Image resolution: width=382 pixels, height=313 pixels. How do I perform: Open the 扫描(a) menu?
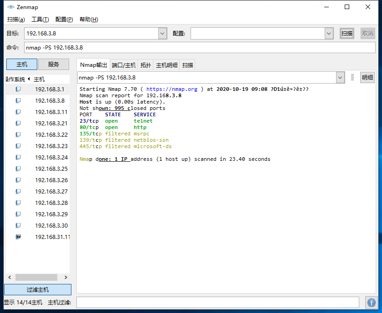point(16,20)
